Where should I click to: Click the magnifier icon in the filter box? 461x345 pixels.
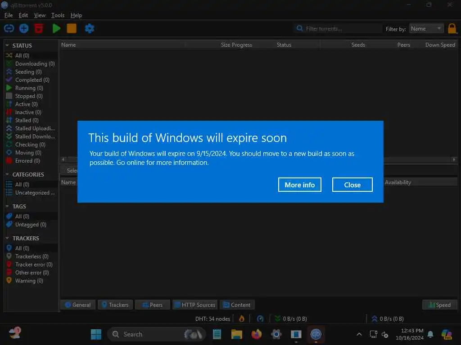[x=299, y=28]
